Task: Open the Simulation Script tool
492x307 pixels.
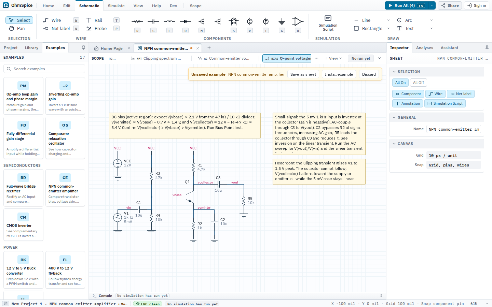Action: (x=328, y=23)
